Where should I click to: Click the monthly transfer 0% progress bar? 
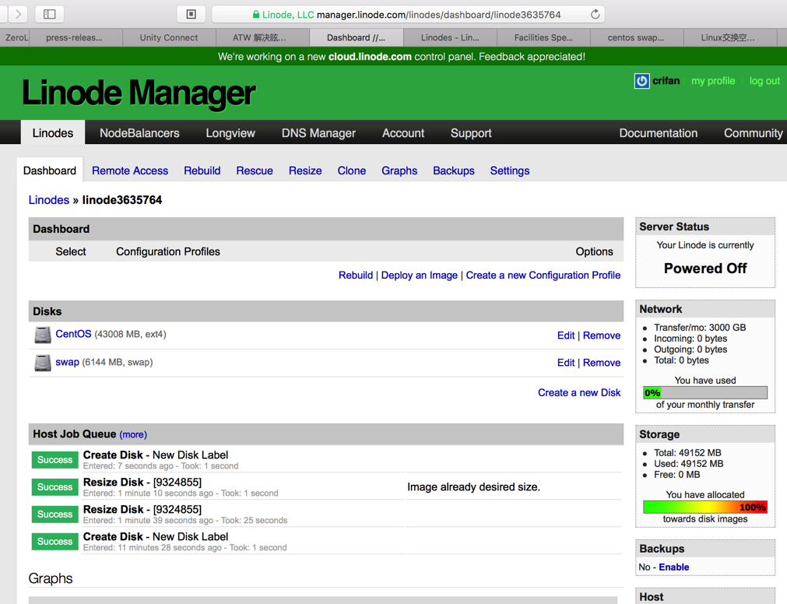pyautogui.click(x=705, y=393)
